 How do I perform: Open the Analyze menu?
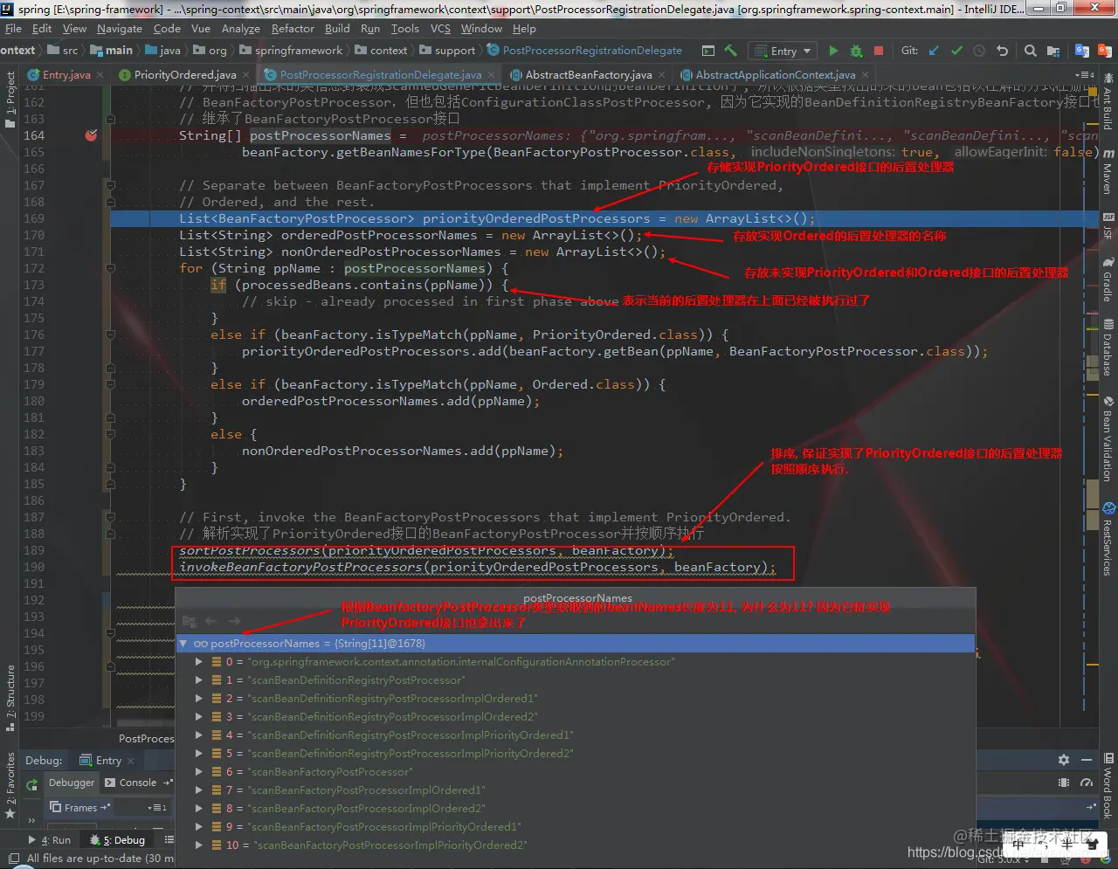240,29
